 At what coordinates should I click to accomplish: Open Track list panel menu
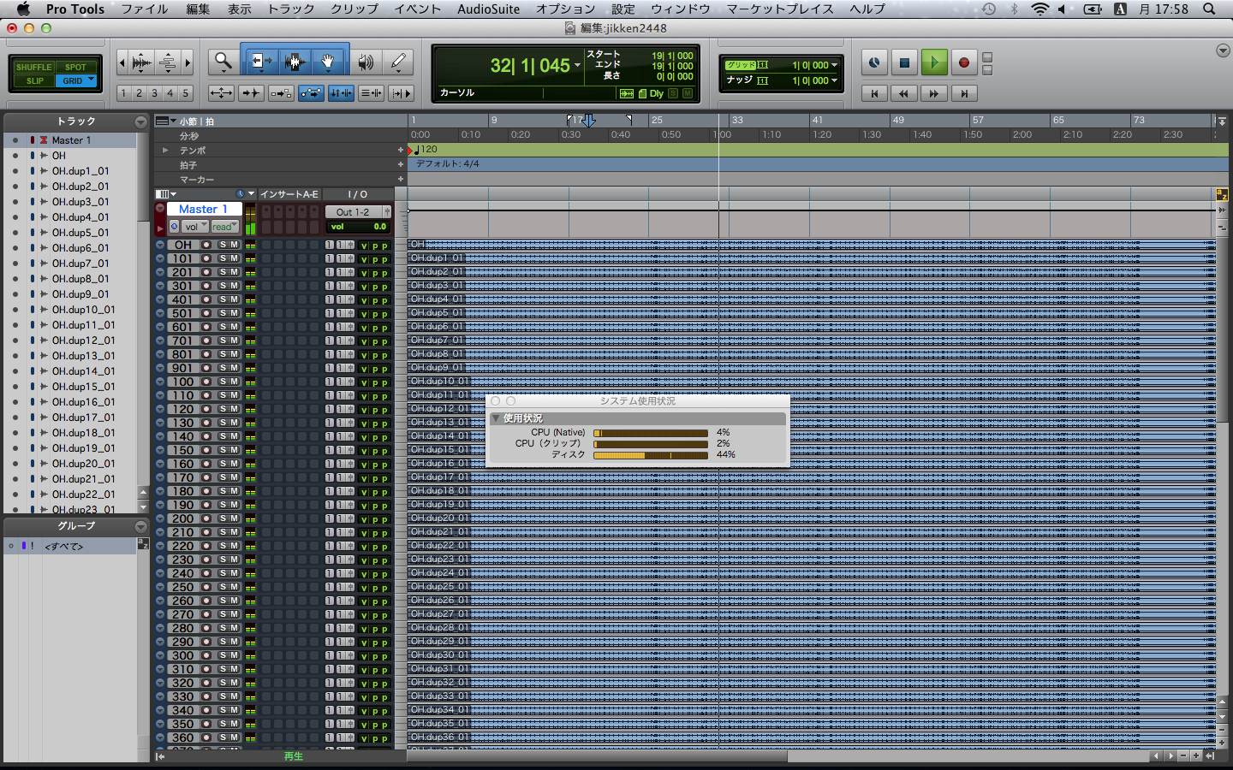point(140,122)
